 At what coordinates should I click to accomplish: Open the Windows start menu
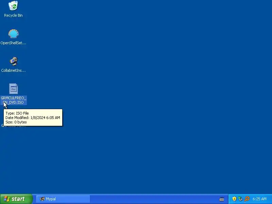(16, 199)
